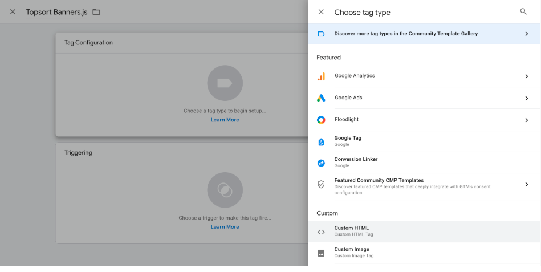This screenshot has width=541, height=272.
Task: Click the search icon in tag type panel
Action: [523, 11]
